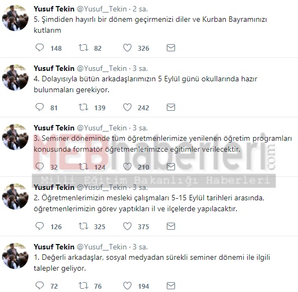
Task: Reply to the 5 Eylül günü tweet
Action: coord(39,107)
